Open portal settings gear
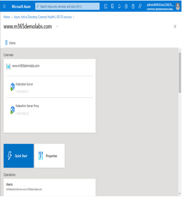 (126, 6)
